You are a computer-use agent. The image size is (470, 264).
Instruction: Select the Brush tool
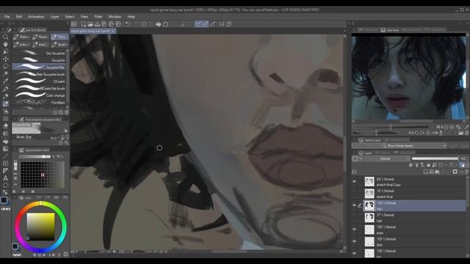(x=5, y=104)
